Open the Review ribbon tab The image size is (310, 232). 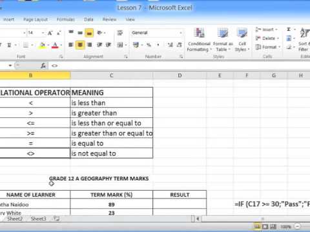tap(109, 19)
